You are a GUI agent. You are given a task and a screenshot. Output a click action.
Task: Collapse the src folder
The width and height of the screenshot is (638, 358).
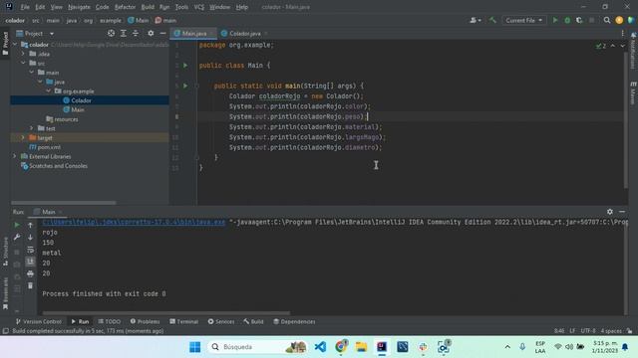[23, 63]
